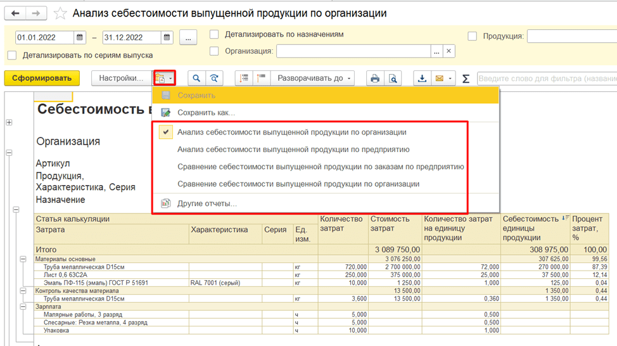Choose 'Другие отчеты...' from the menu
Viewport: 617px width, 346px height.
pos(207,203)
